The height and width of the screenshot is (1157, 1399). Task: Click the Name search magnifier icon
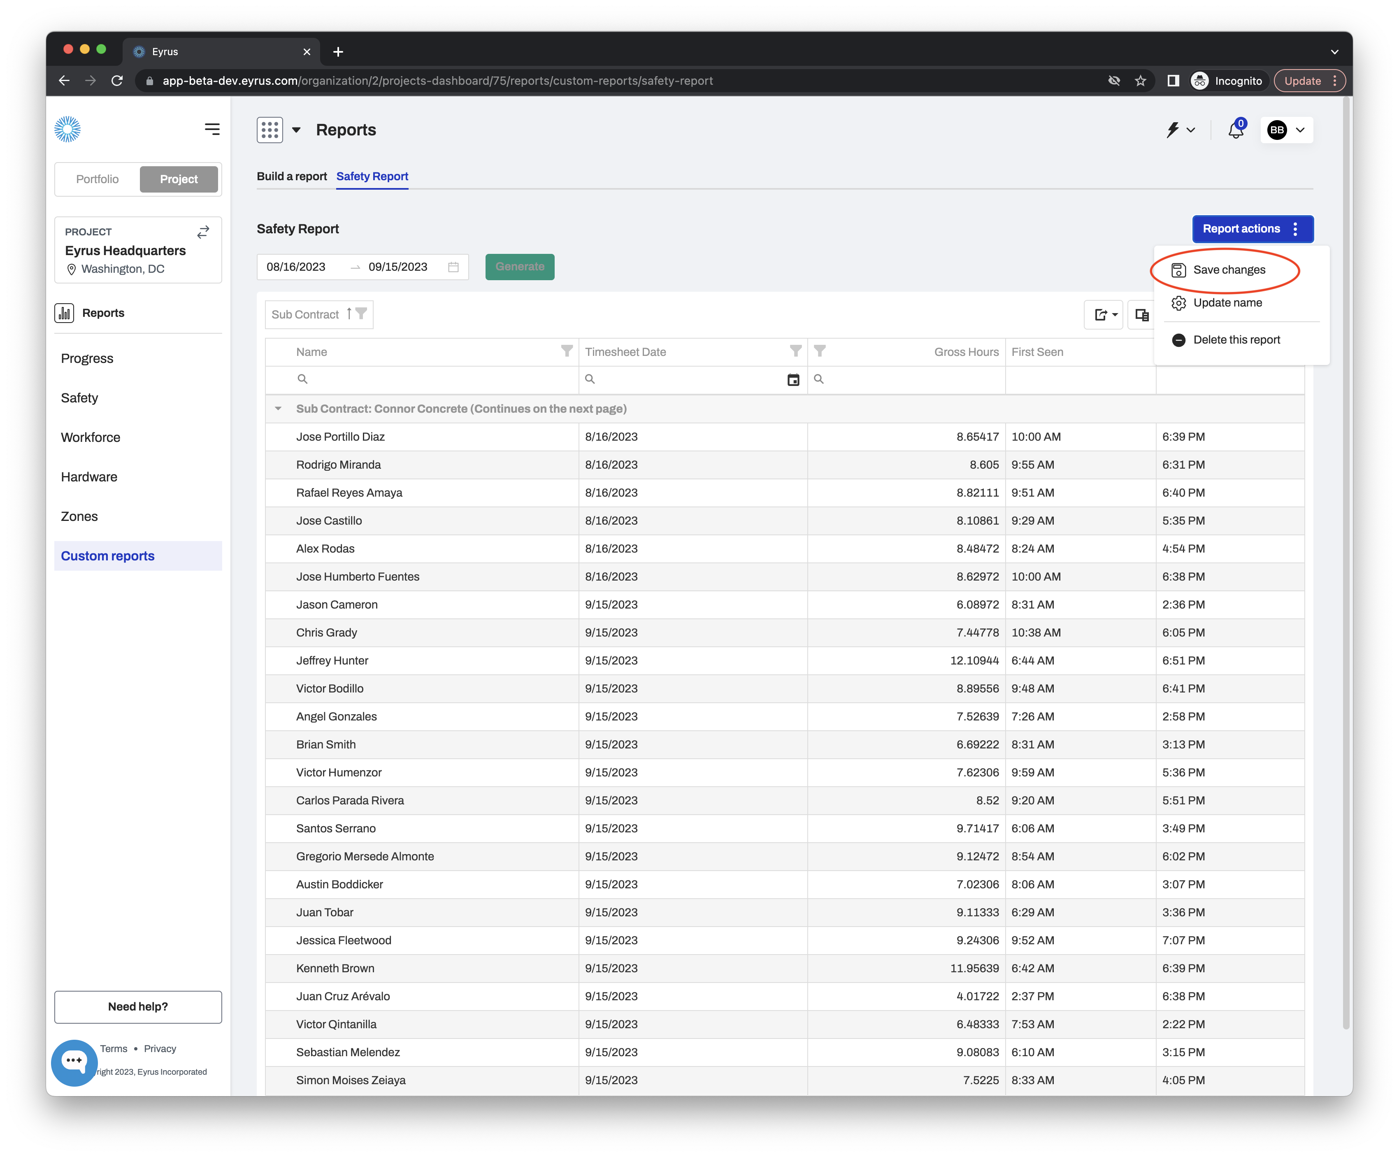pos(302,379)
